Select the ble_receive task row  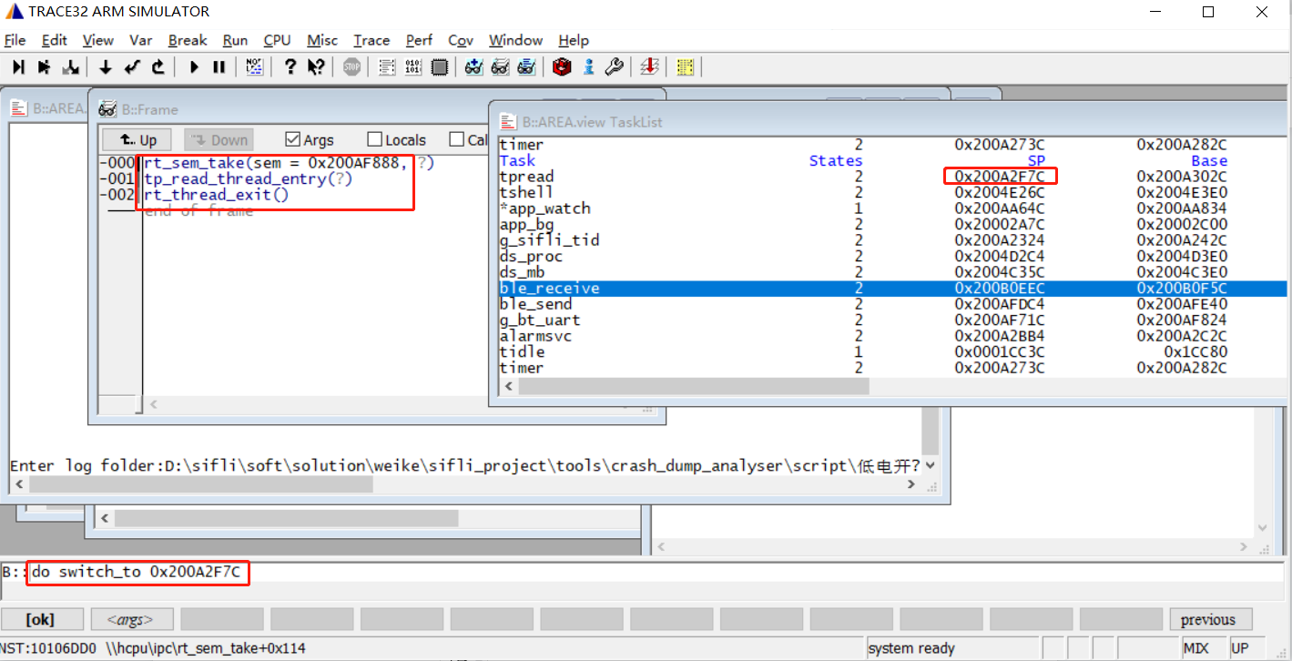pos(892,289)
